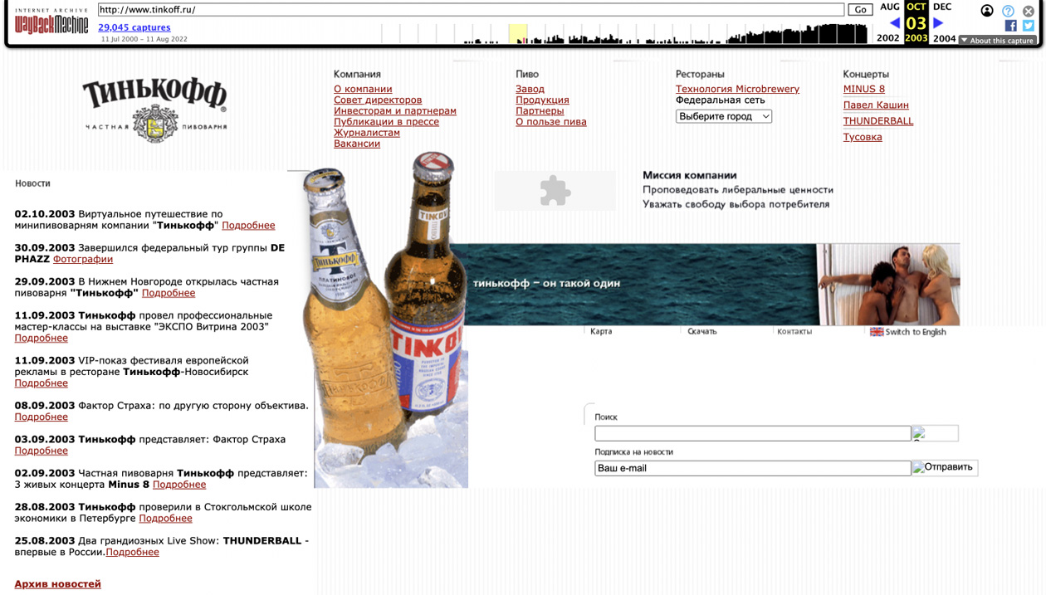1046x595 pixels.
Task: Click the Поиск search text field
Action: [x=753, y=433]
